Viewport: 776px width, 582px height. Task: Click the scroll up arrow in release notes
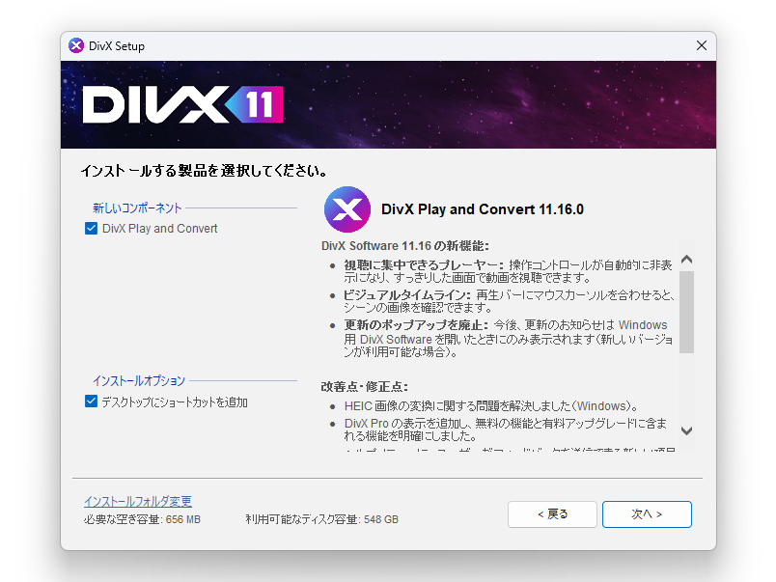click(x=686, y=260)
